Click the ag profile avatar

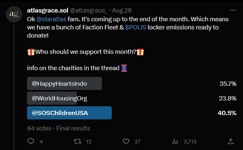click(14, 14)
